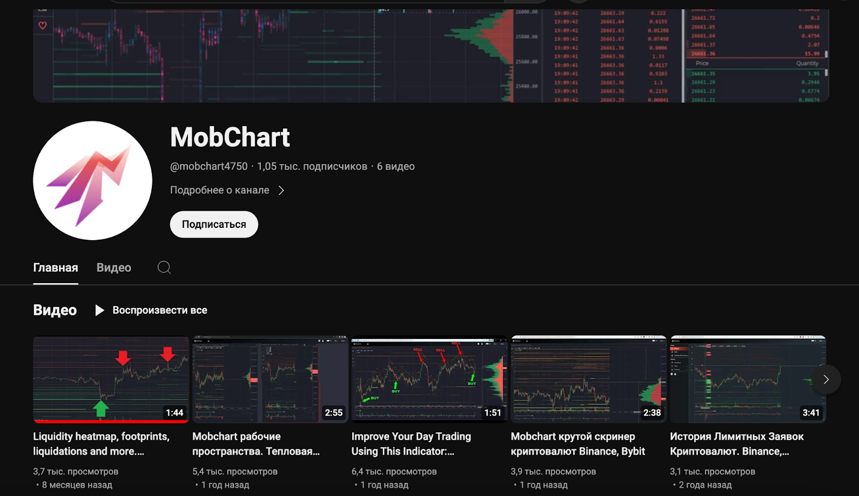Click 6,4 тыс. просмотров text
Image resolution: width=859 pixels, height=496 pixels.
394,471
